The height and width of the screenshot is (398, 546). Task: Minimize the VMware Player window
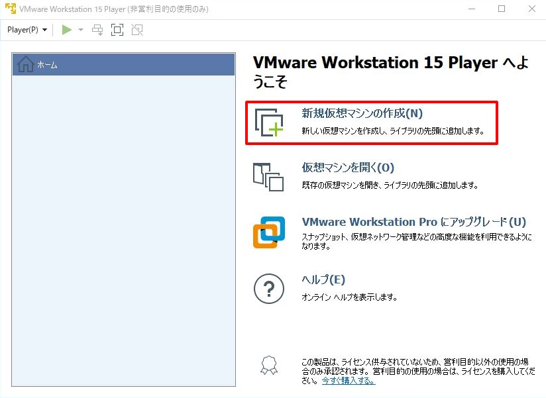coord(472,9)
